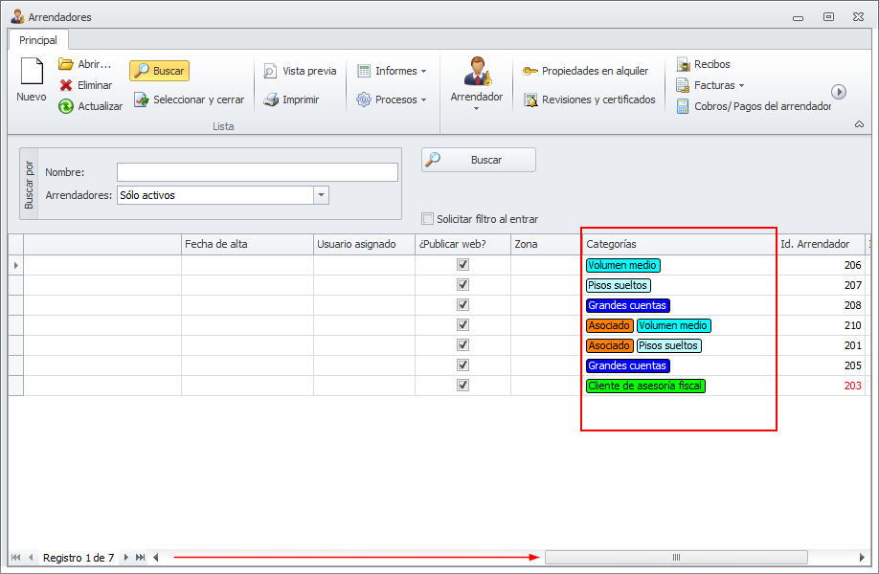Go to previous record navigator button
The width and height of the screenshot is (879, 574).
click(x=31, y=557)
